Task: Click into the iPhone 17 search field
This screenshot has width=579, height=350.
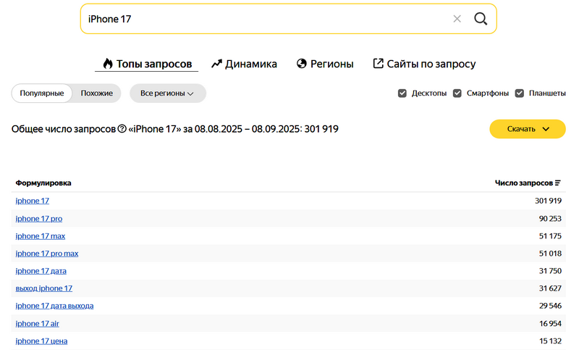Action: pyautogui.click(x=261, y=19)
